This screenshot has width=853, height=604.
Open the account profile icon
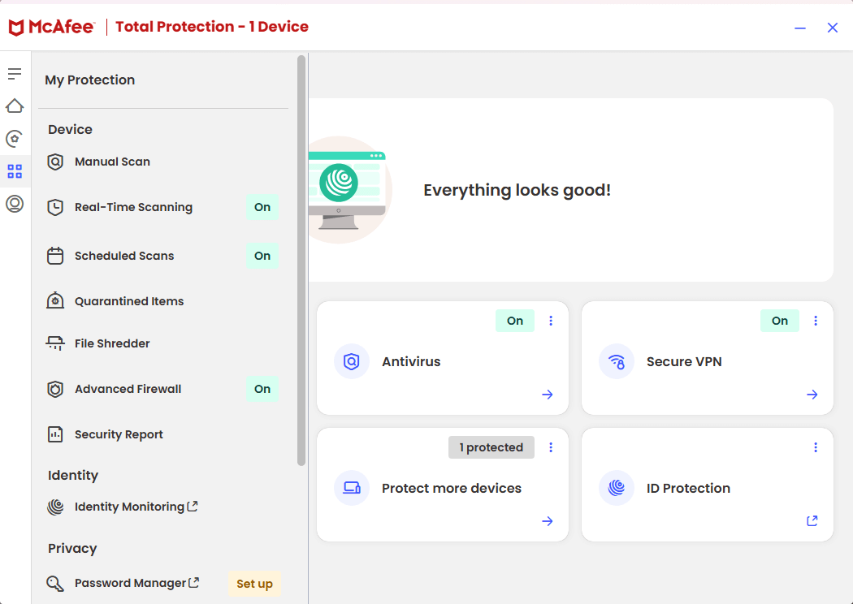pos(15,203)
